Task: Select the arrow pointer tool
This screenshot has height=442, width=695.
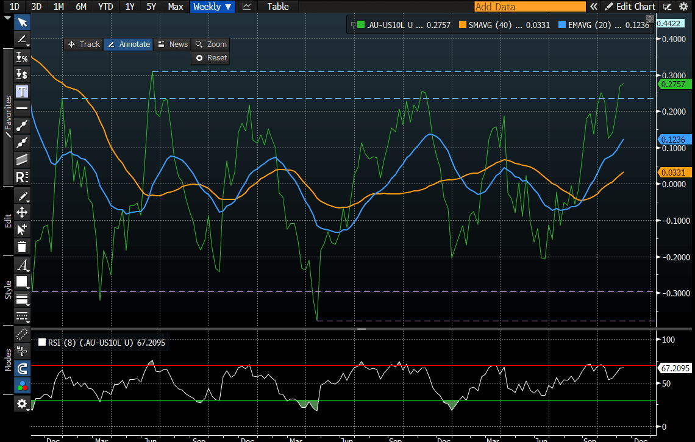Action: (x=22, y=23)
